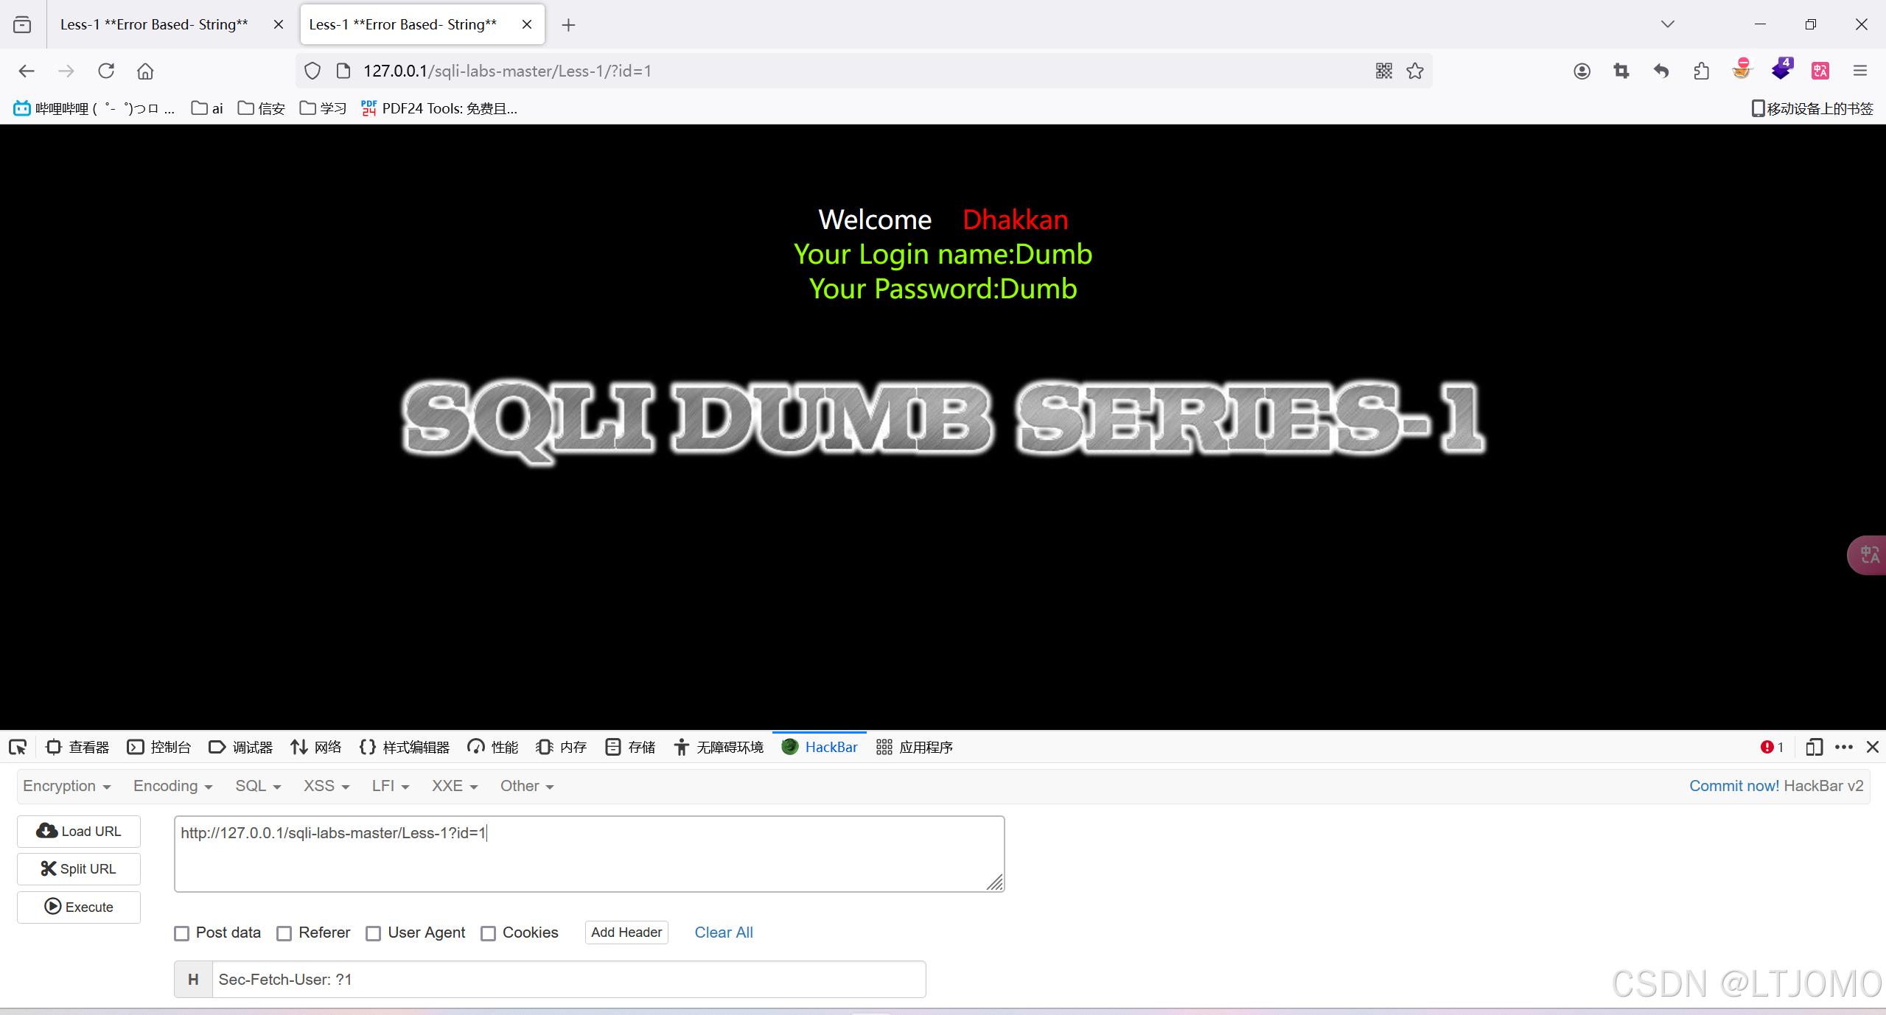This screenshot has height=1015, width=1886.
Task: Open the 信安 bookmarks folder
Action: (x=261, y=108)
